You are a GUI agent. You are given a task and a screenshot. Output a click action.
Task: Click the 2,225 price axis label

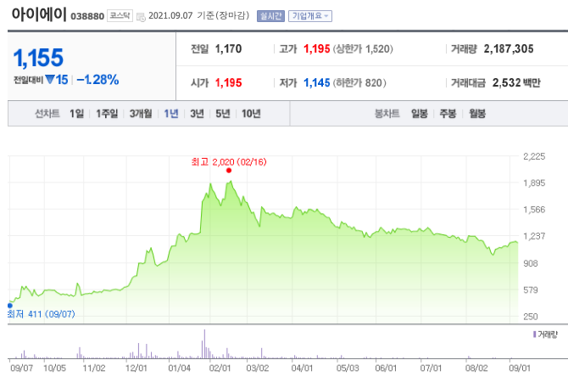click(x=534, y=157)
